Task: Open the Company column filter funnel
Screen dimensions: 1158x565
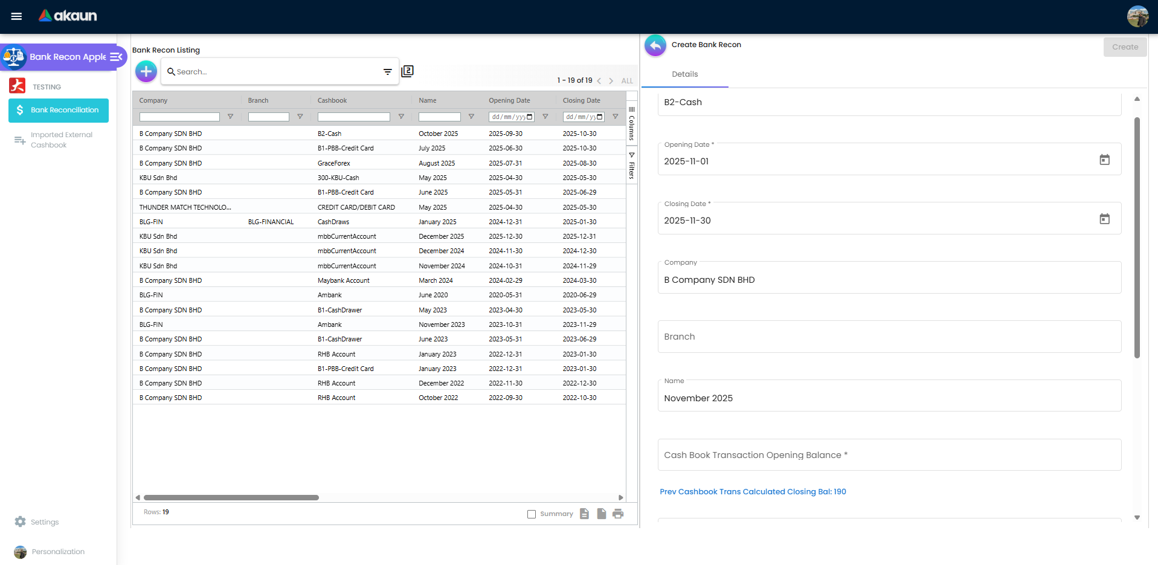Action: pos(230,117)
